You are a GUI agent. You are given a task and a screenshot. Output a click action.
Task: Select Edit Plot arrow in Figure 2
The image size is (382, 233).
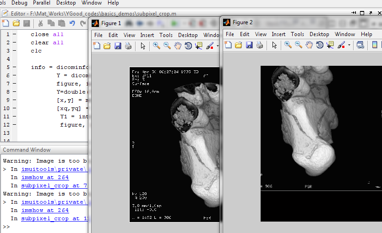pyautogui.click(x=274, y=45)
